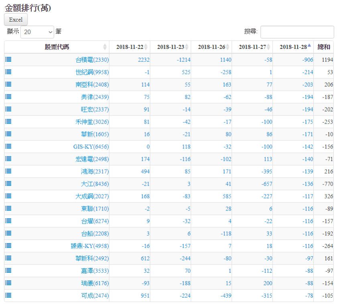Open the 宏達電(2498) stock link
Viewport: 337px width, 304px height.
pyautogui.click(x=92, y=159)
